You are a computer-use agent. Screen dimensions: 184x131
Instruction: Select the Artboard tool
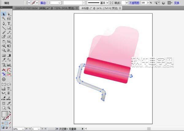coord(4,103)
